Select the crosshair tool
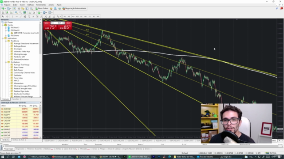This screenshot has height=159, width=284. click(x=7, y=17)
